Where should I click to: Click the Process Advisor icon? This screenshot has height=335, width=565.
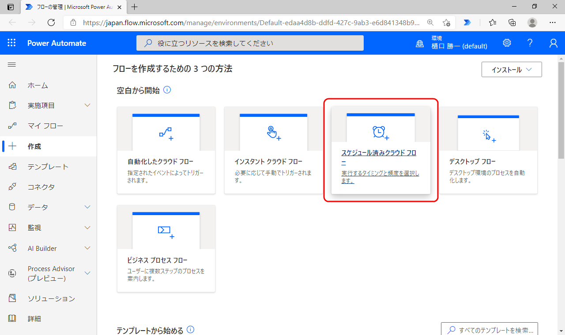12,273
